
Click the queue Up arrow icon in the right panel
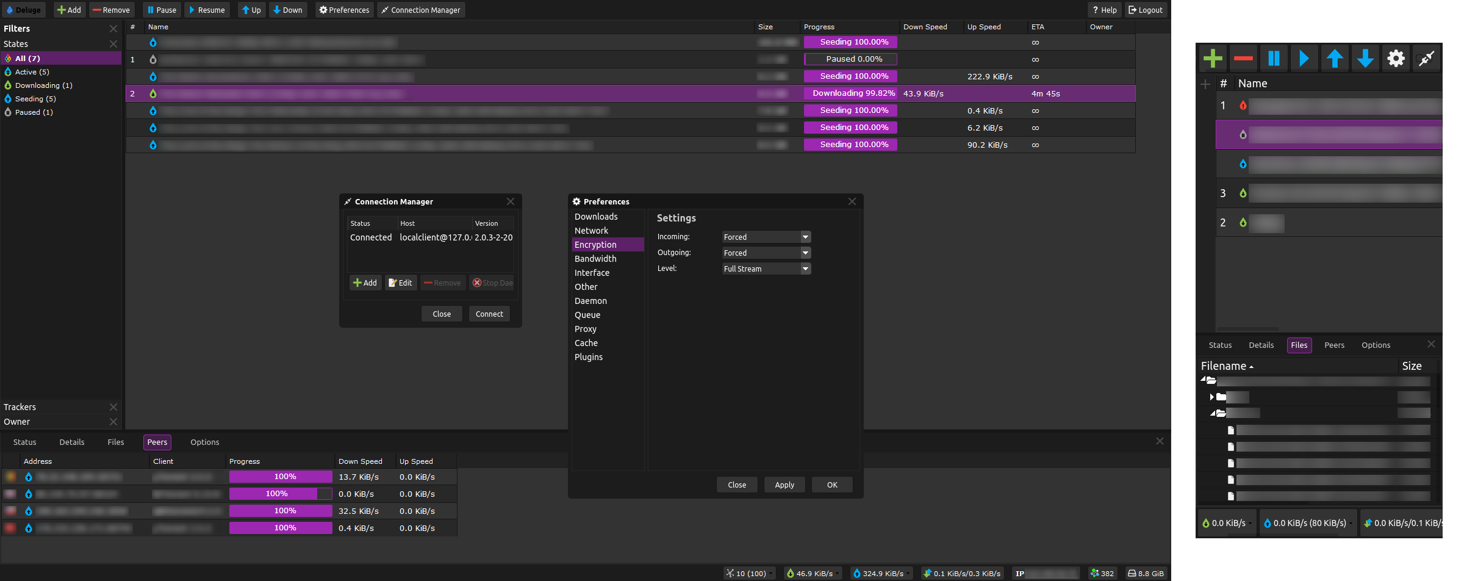coord(1335,59)
